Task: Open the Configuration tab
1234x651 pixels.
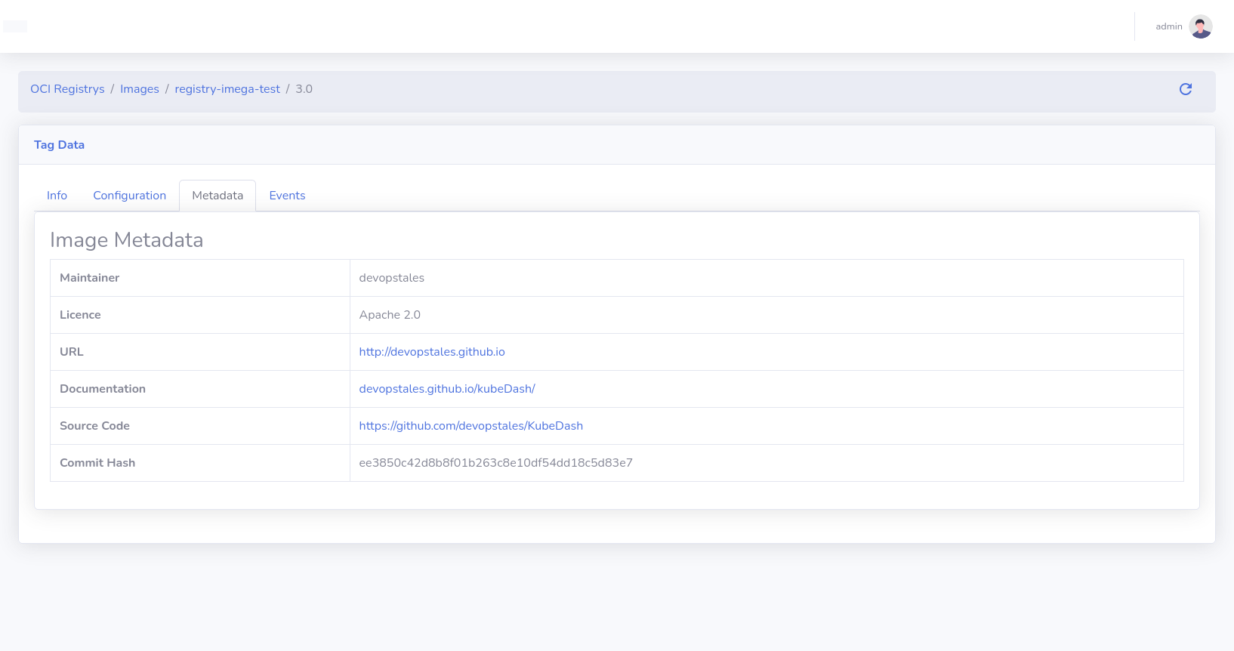Action: (x=129, y=196)
